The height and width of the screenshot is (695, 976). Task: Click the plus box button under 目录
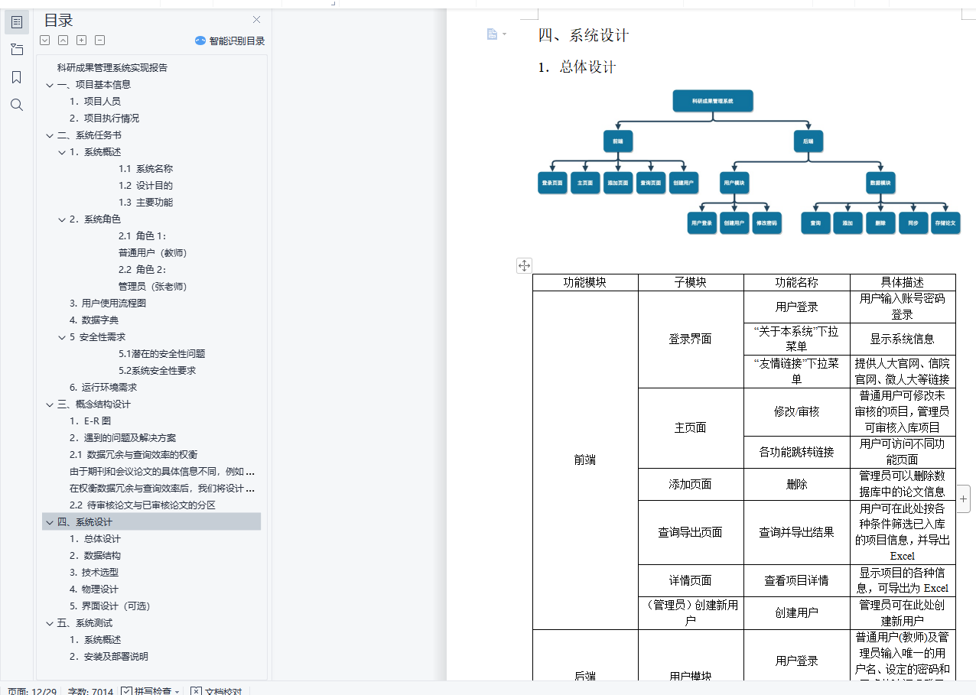click(x=82, y=41)
